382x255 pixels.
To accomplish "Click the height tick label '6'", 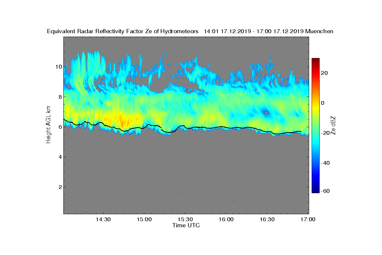I will click(x=60, y=127).
